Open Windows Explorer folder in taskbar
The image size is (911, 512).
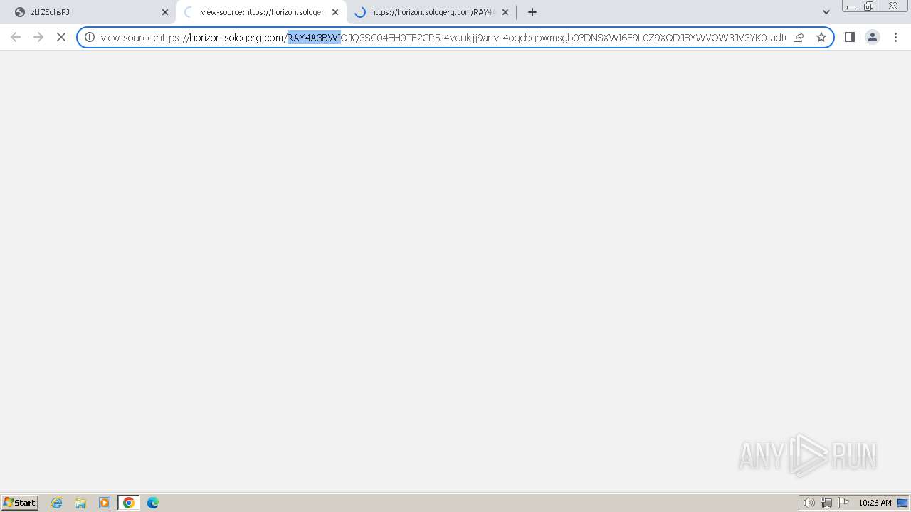coord(80,503)
